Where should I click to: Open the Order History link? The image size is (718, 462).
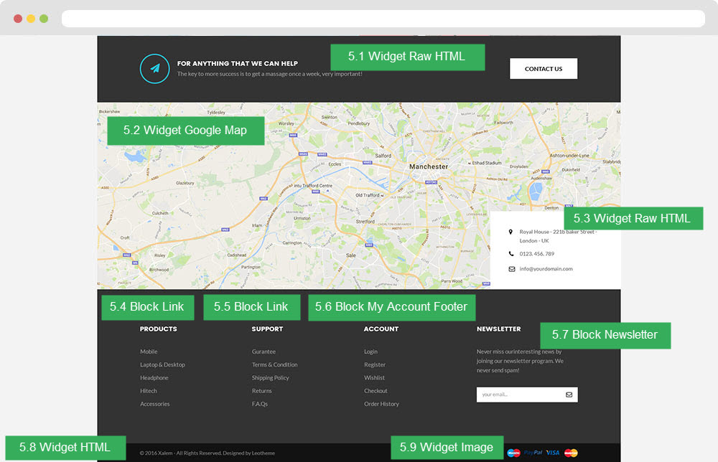381,404
